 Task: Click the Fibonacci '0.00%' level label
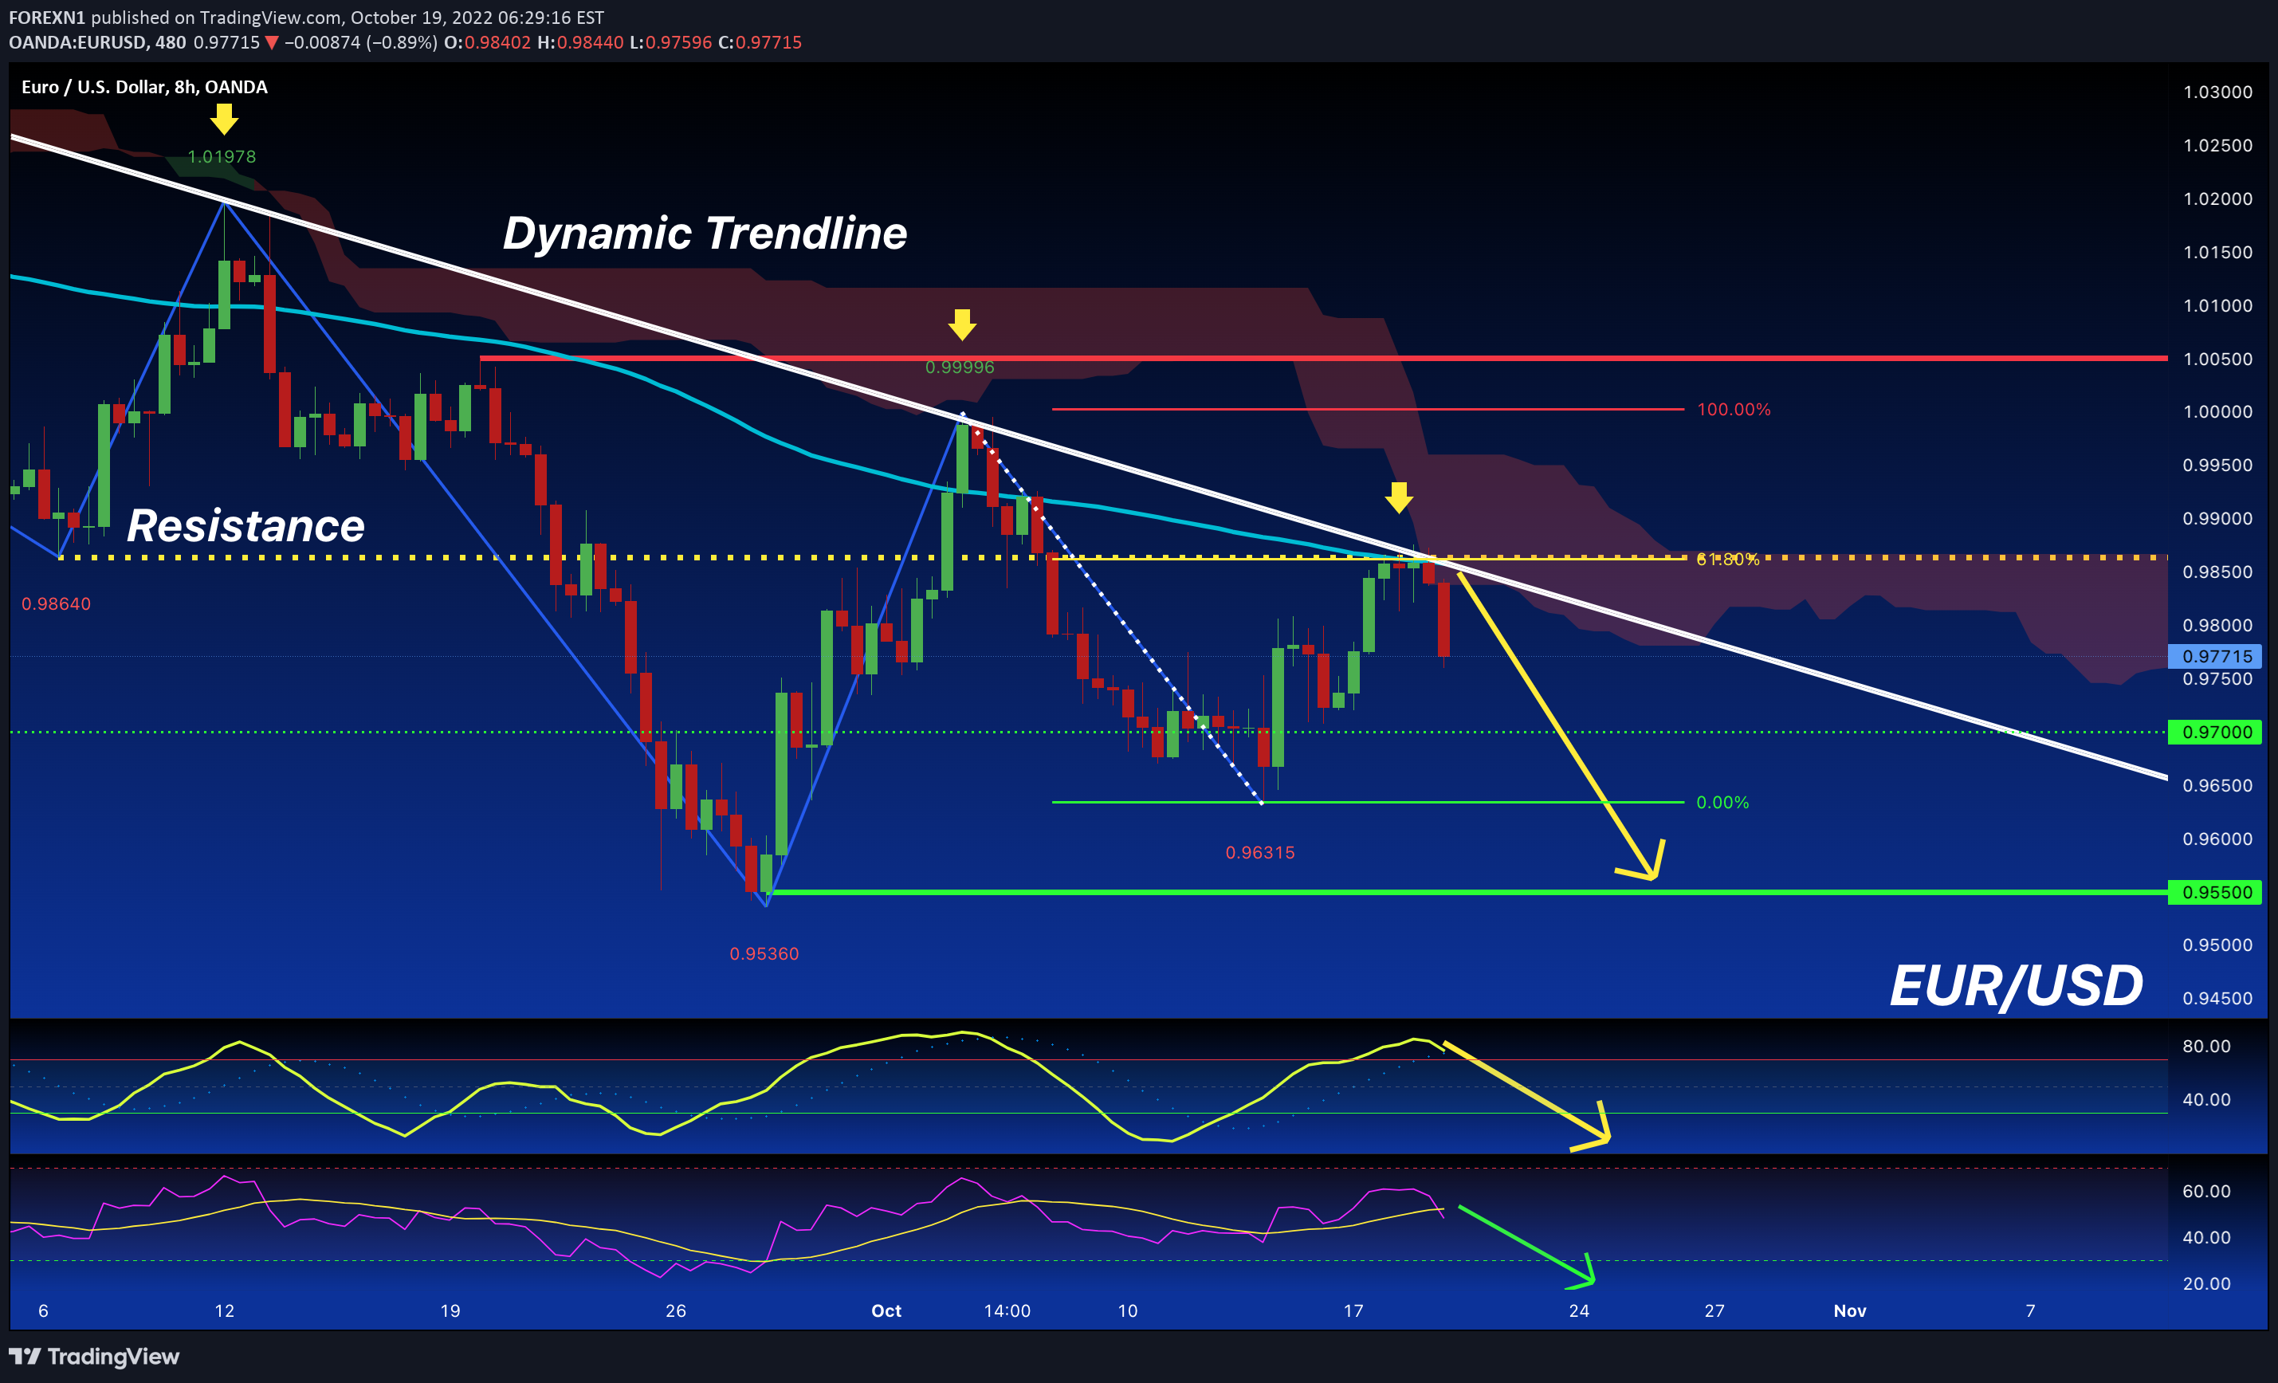(x=1722, y=803)
